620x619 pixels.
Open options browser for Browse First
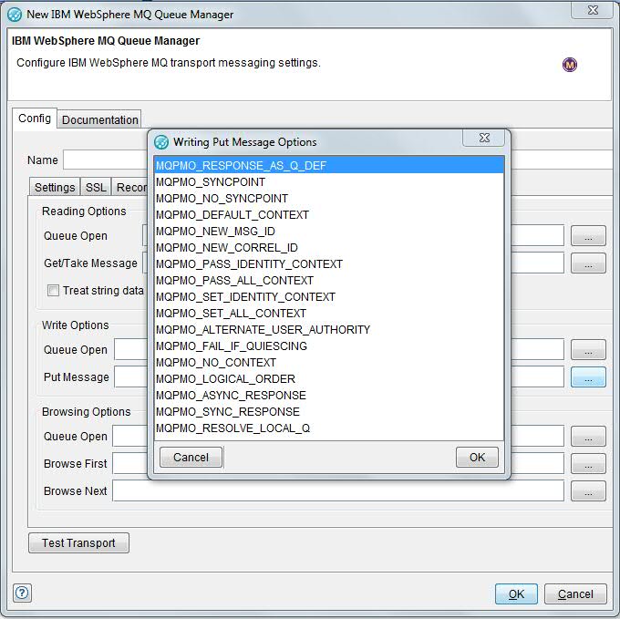click(x=588, y=464)
